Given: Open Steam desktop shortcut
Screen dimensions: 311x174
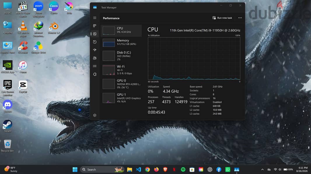Looking at the screenshot, I should tap(8, 126).
